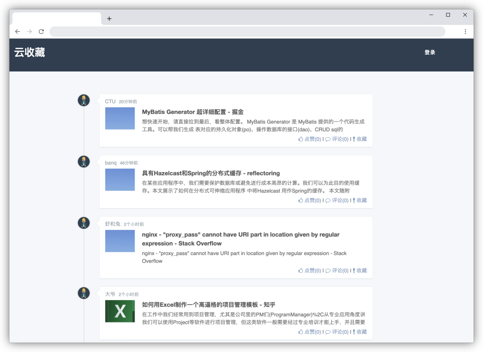Click the 46分钟前 timestamp
The image size is (483, 352).
[129, 163]
